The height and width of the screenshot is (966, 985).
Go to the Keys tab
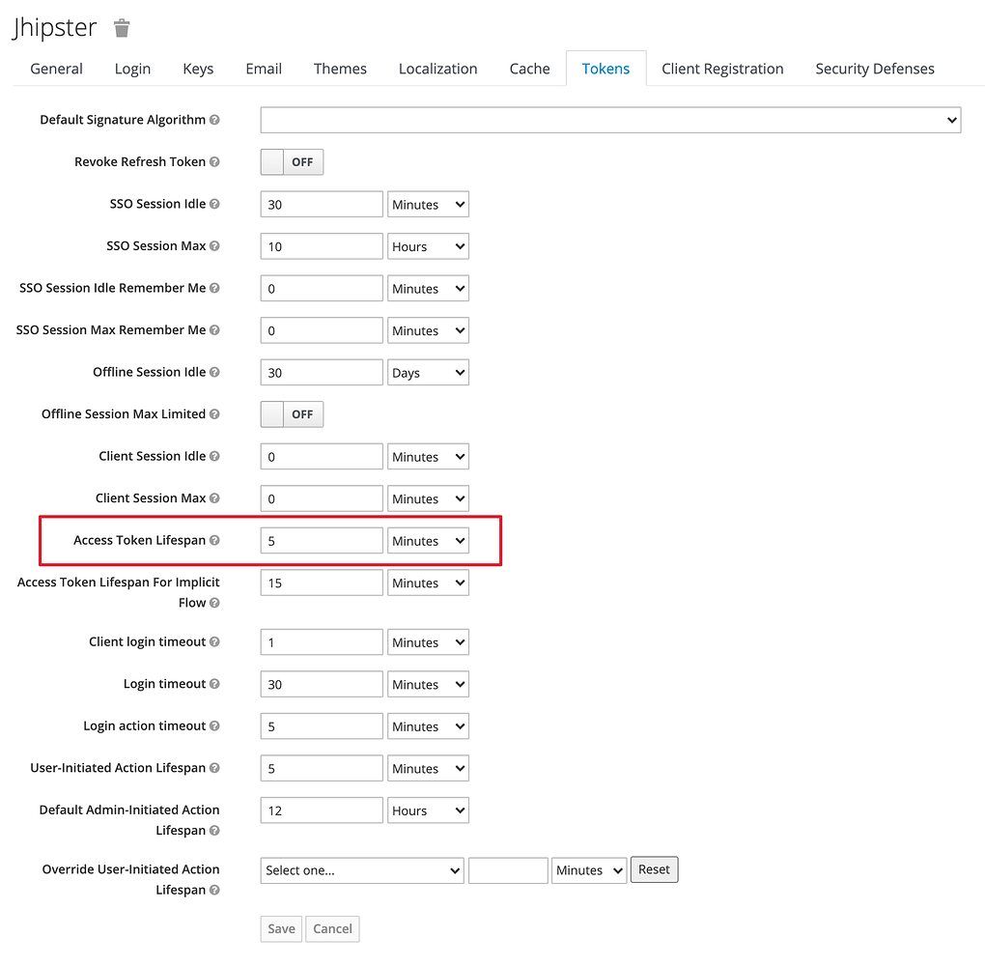point(198,69)
